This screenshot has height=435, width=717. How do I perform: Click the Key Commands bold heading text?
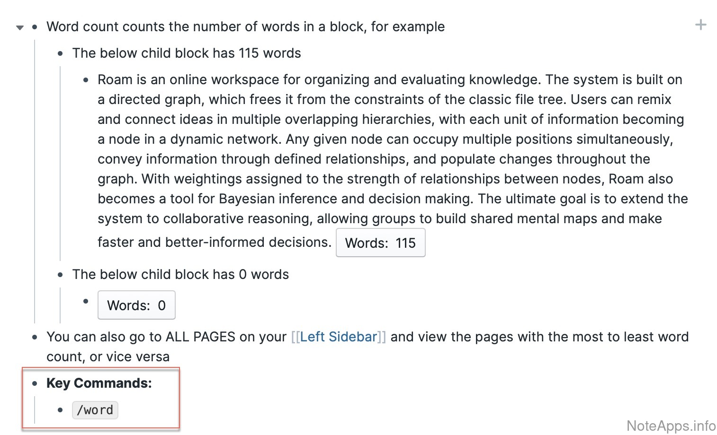pyautogui.click(x=99, y=383)
